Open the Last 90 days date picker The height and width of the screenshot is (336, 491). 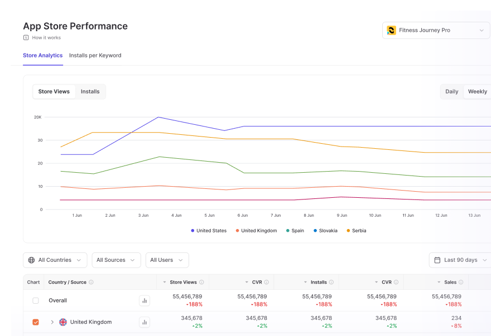coord(460,260)
